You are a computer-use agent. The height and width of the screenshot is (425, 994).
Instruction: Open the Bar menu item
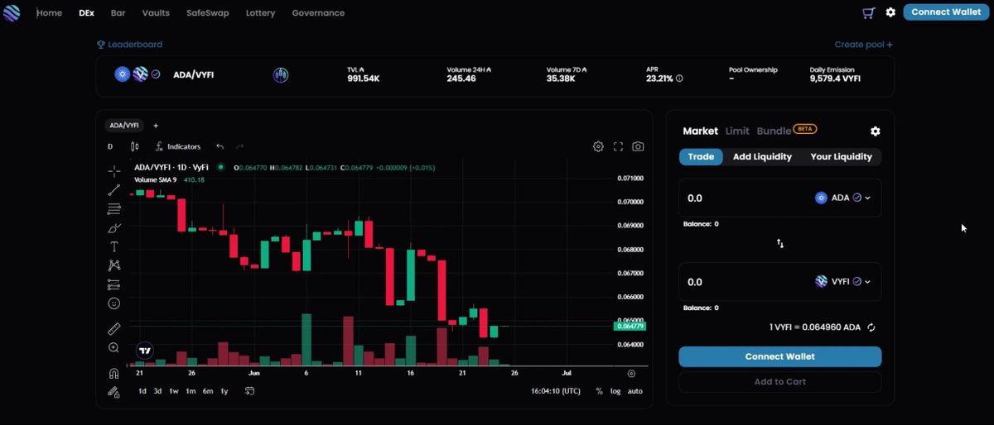point(118,13)
